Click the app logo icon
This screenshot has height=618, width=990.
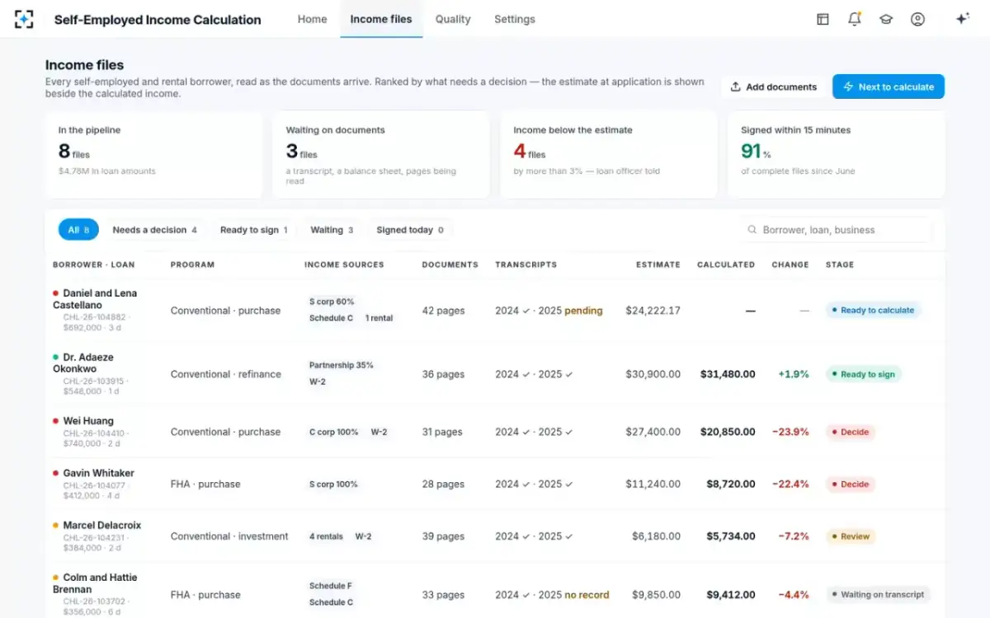[x=25, y=19]
